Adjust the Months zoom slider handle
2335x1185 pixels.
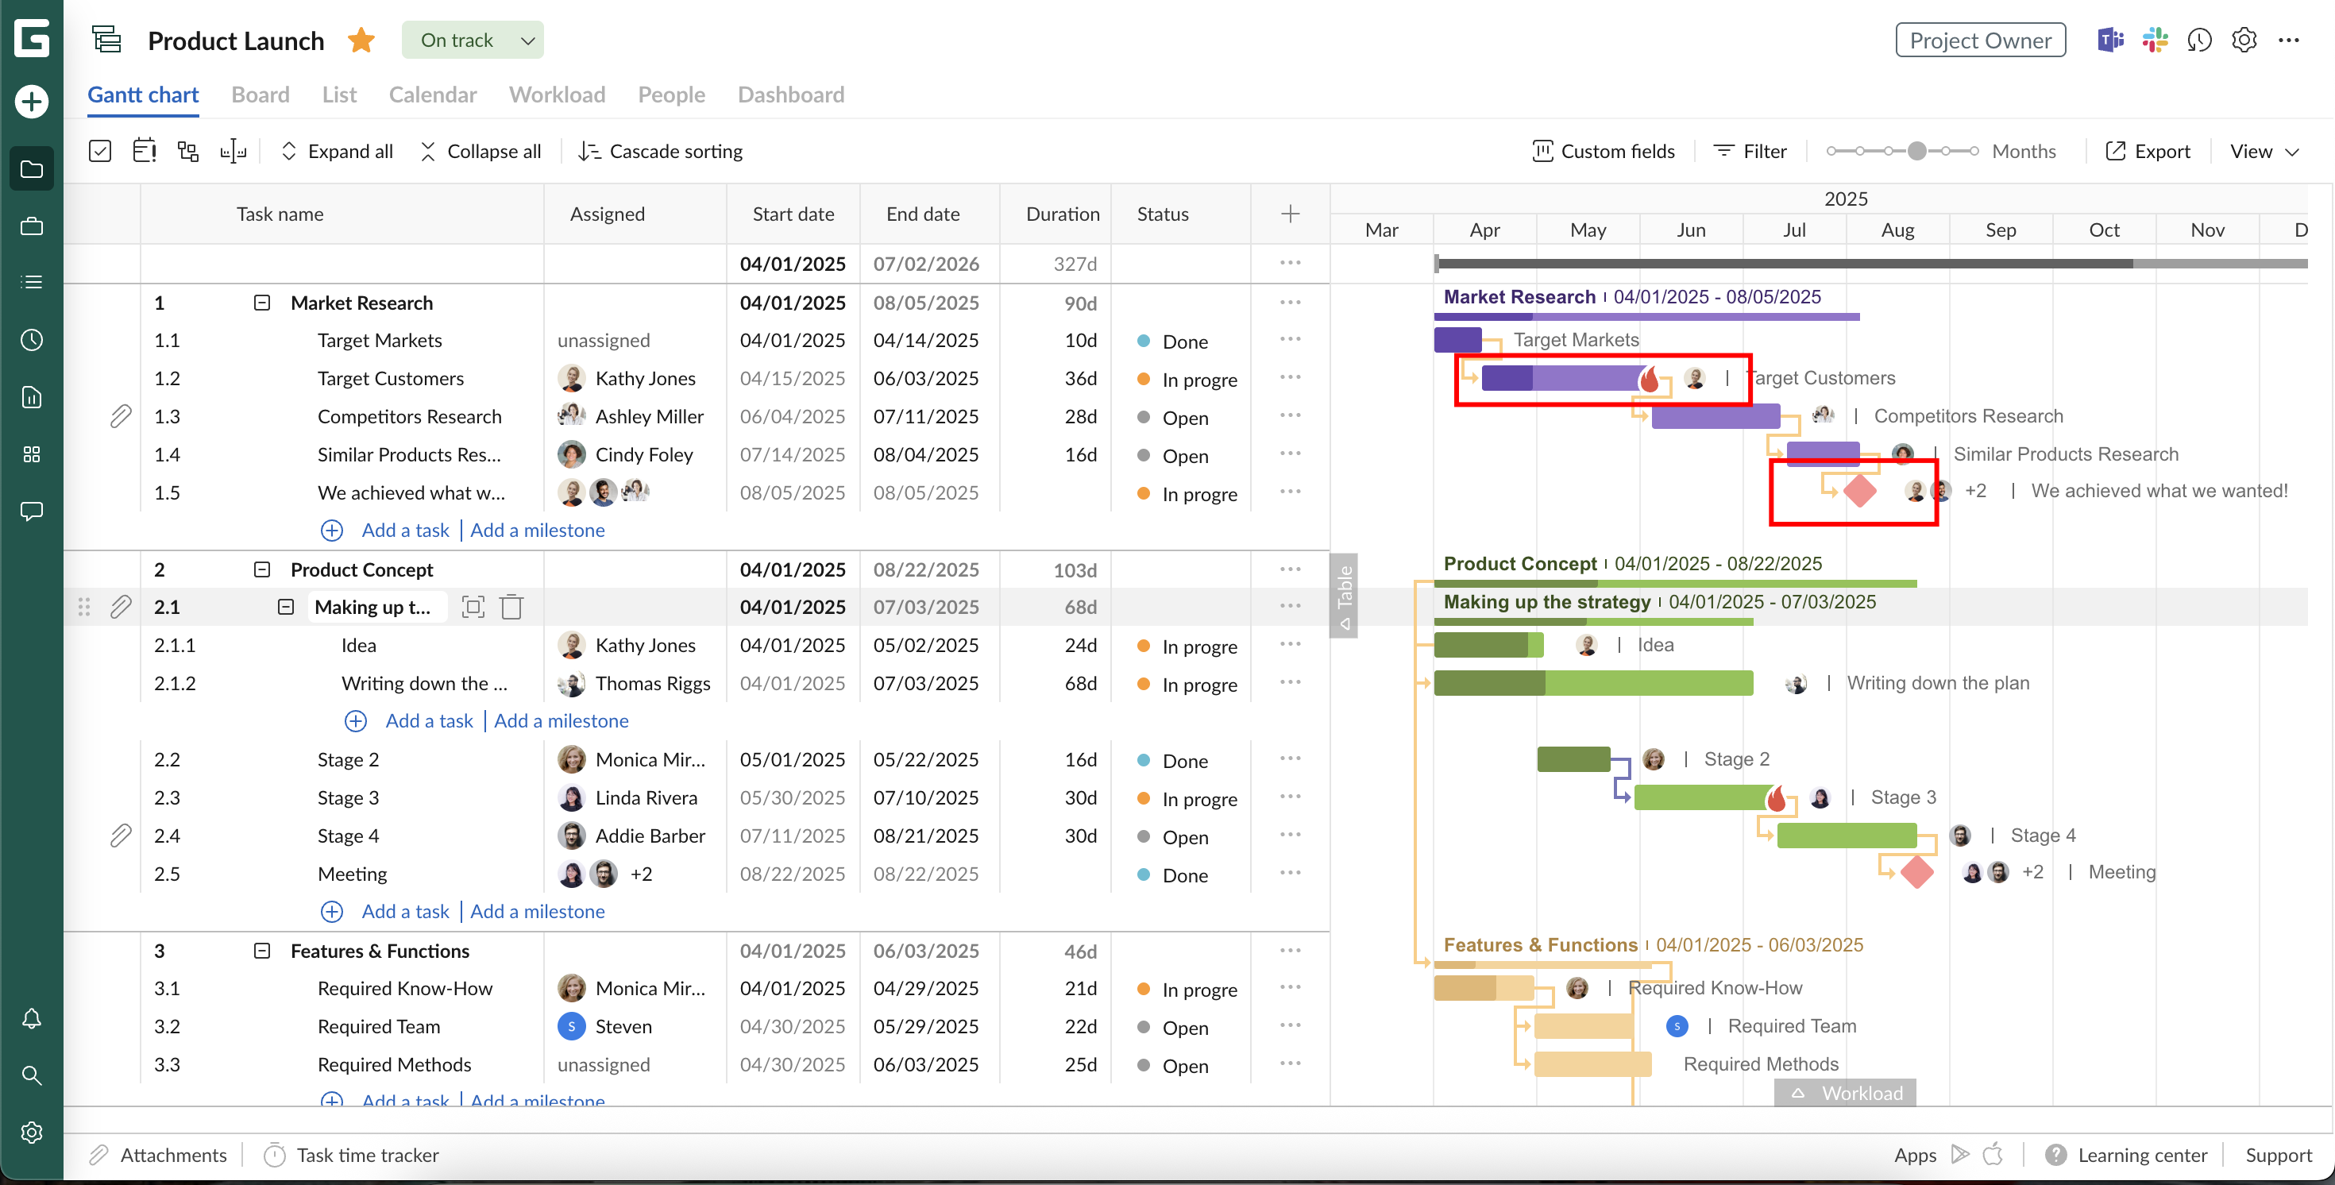1916,152
